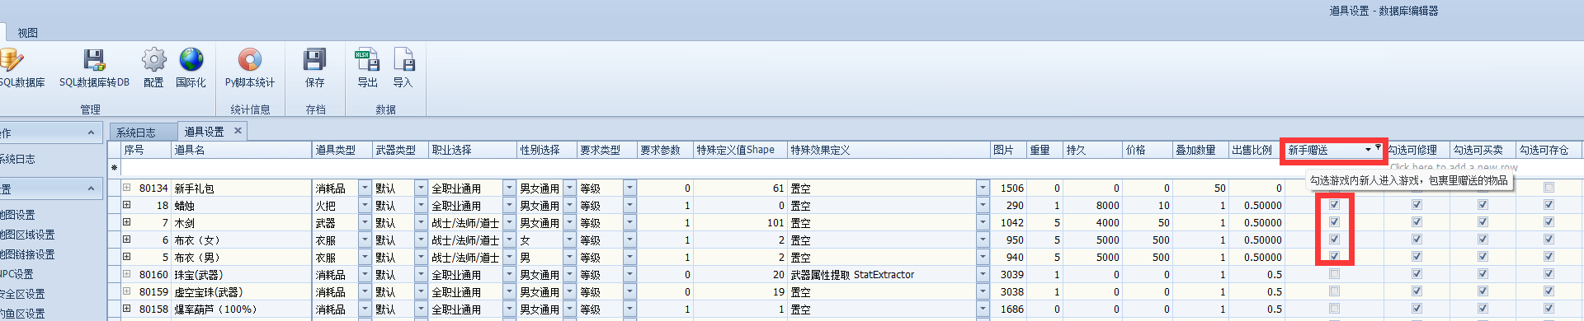The image size is (1584, 321).
Task: Click the 勾选可修理 column header
Action: click(x=1417, y=150)
